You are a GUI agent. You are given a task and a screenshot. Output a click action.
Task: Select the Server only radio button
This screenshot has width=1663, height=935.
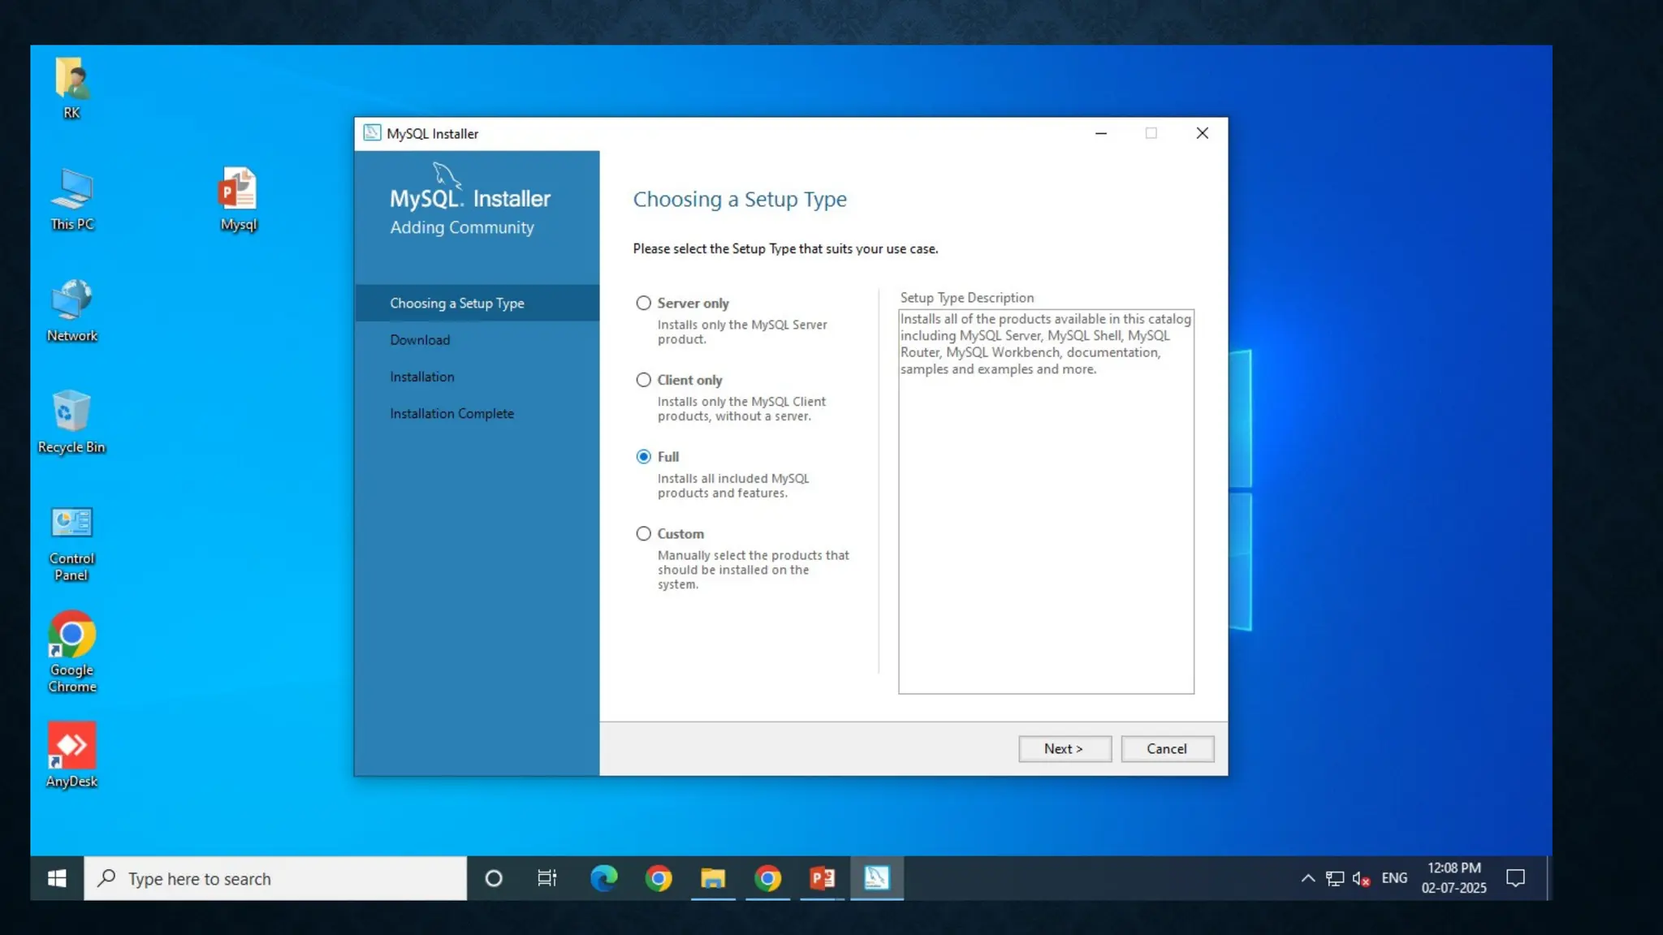click(x=644, y=303)
